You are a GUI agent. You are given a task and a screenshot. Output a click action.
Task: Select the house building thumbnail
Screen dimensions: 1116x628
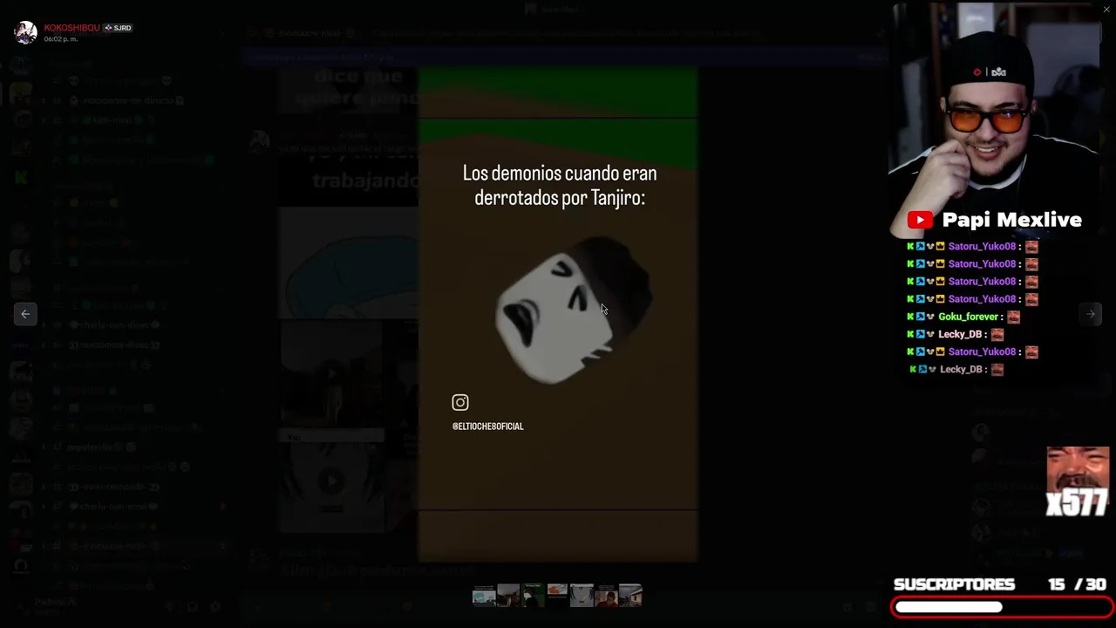[x=630, y=596]
